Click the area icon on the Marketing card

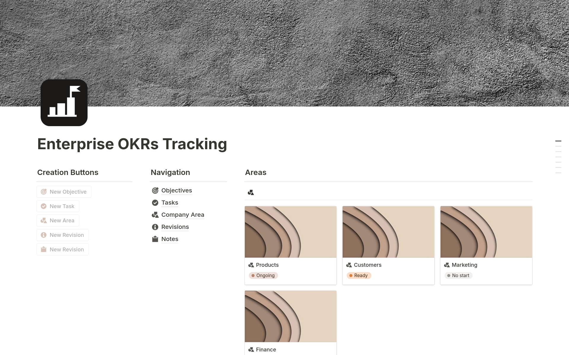[447, 265]
